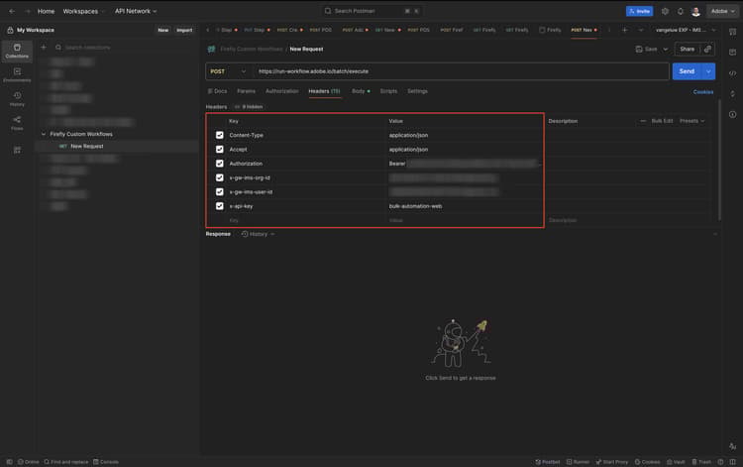Screen dimensions: 743x467
Task: Click the Search Postman box
Action: pyautogui.click(x=371, y=11)
